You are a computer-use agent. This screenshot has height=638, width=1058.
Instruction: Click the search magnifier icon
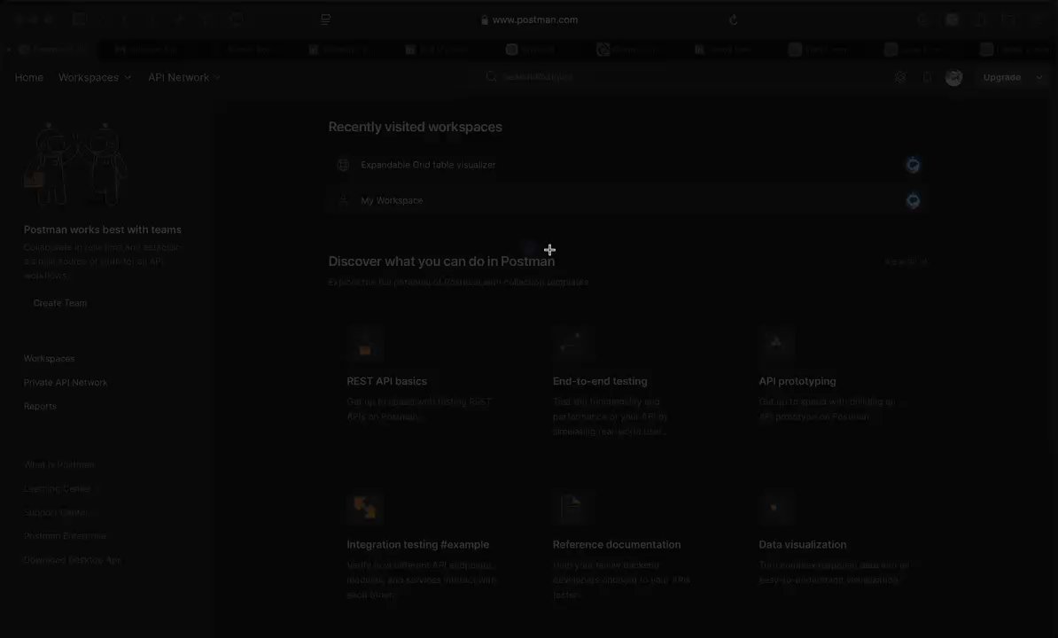tap(491, 77)
